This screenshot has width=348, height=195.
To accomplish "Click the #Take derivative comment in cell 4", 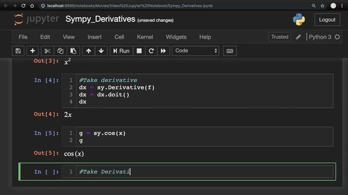I will (x=108, y=80).
